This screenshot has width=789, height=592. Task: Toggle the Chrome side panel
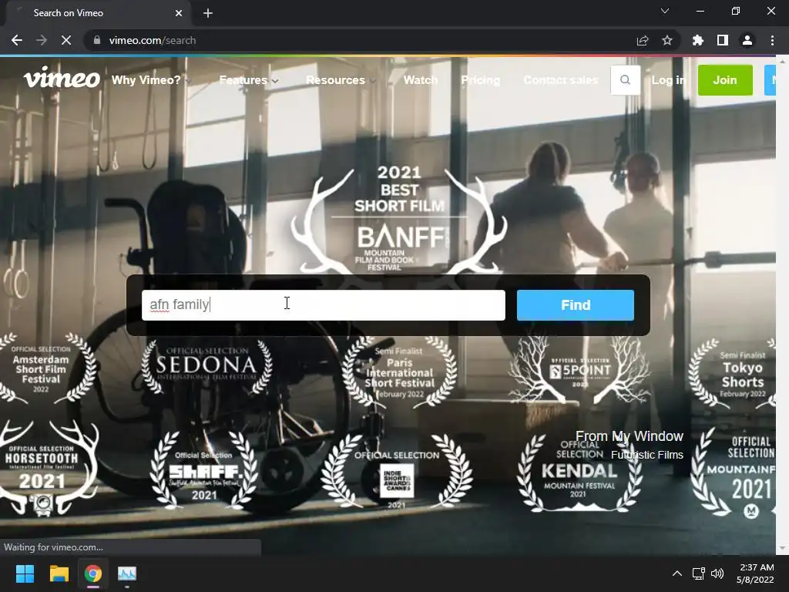coord(723,40)
